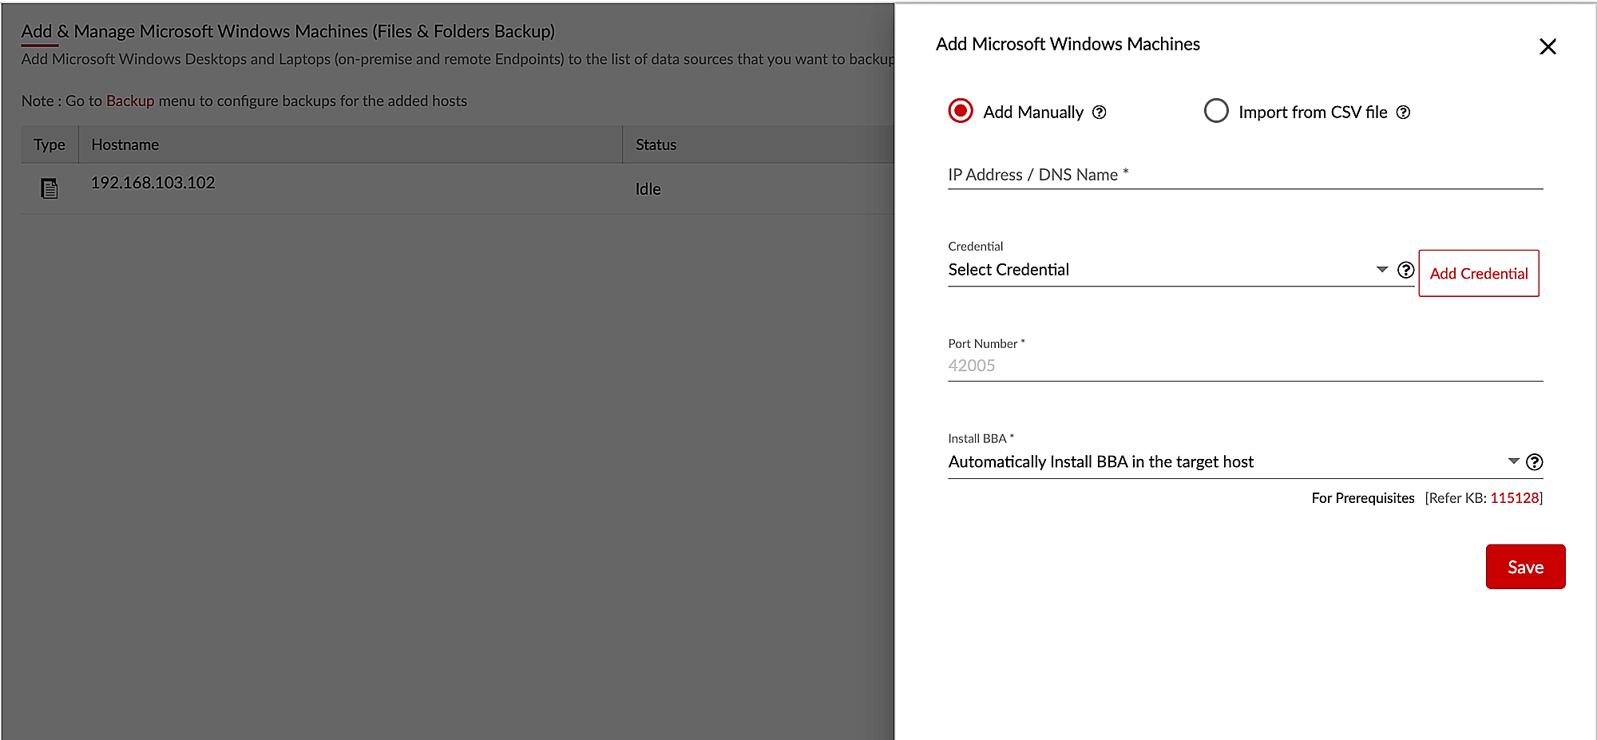
Task: Open help icon next to Import from CSV file
Action: click(x=1403, y=113)
